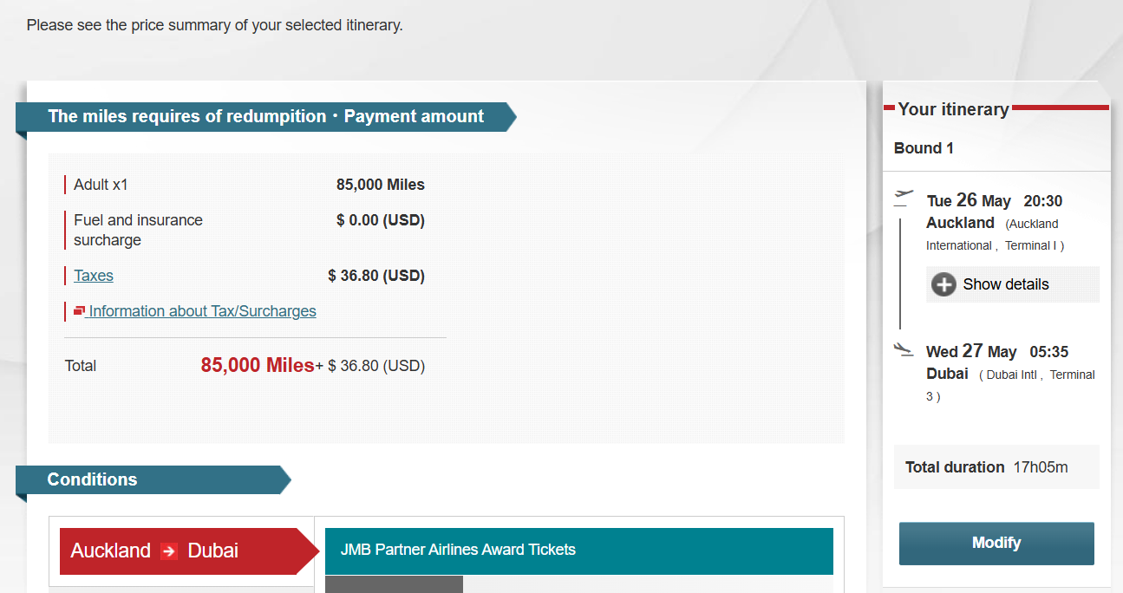Click the Adult x1 row label
1123x593 pixels.
point(101,185)
